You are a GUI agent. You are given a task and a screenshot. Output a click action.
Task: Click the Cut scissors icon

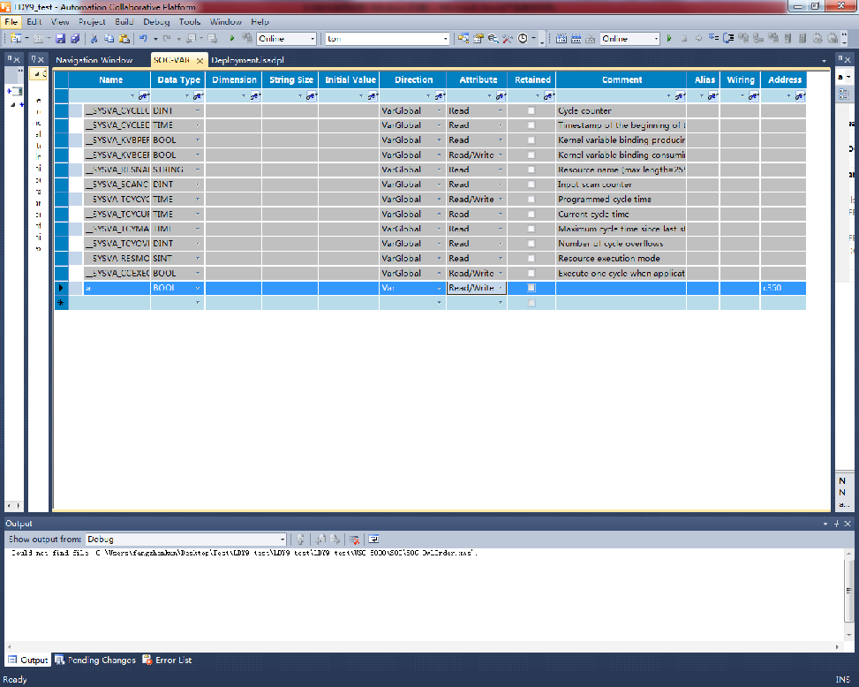click(x=94, y=39)
